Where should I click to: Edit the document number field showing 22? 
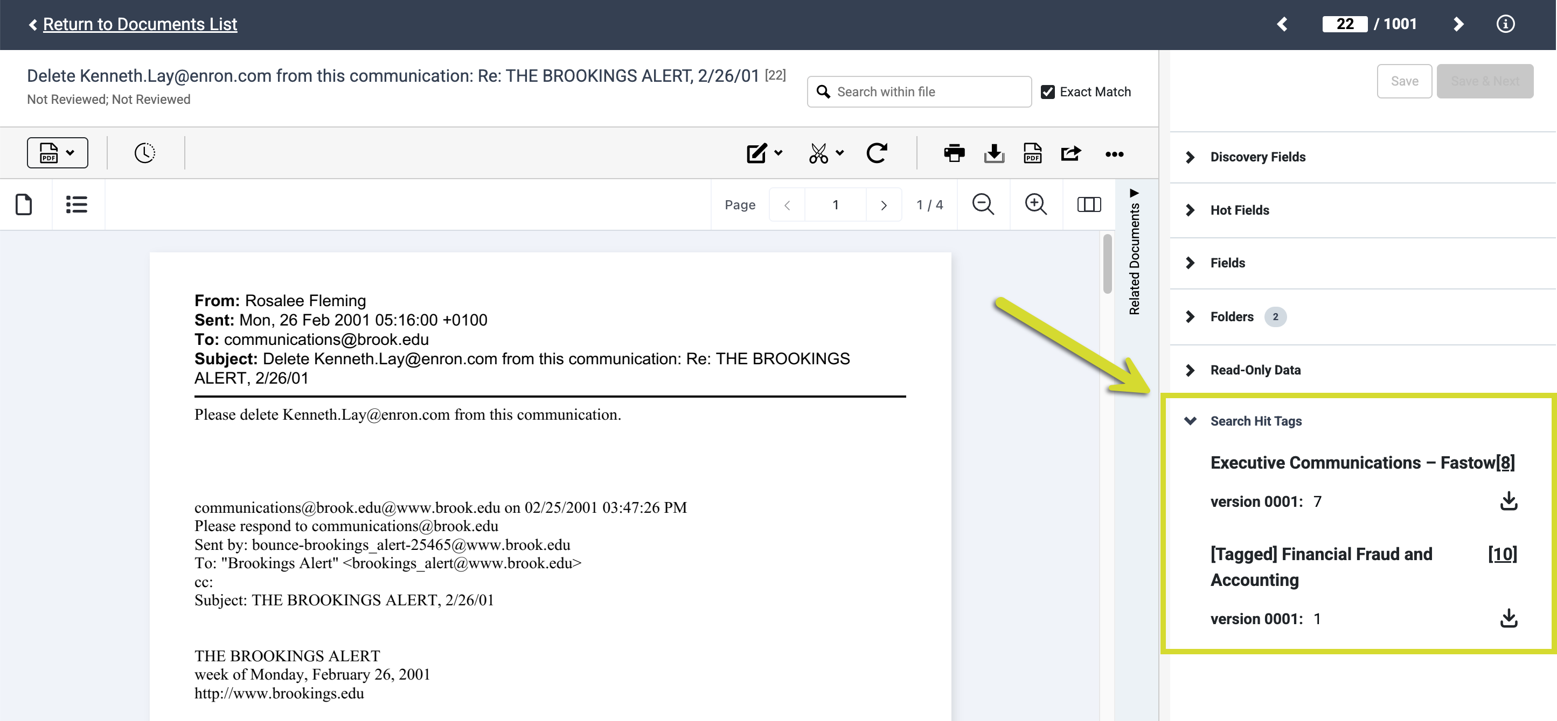click(x=1344, y=24)
